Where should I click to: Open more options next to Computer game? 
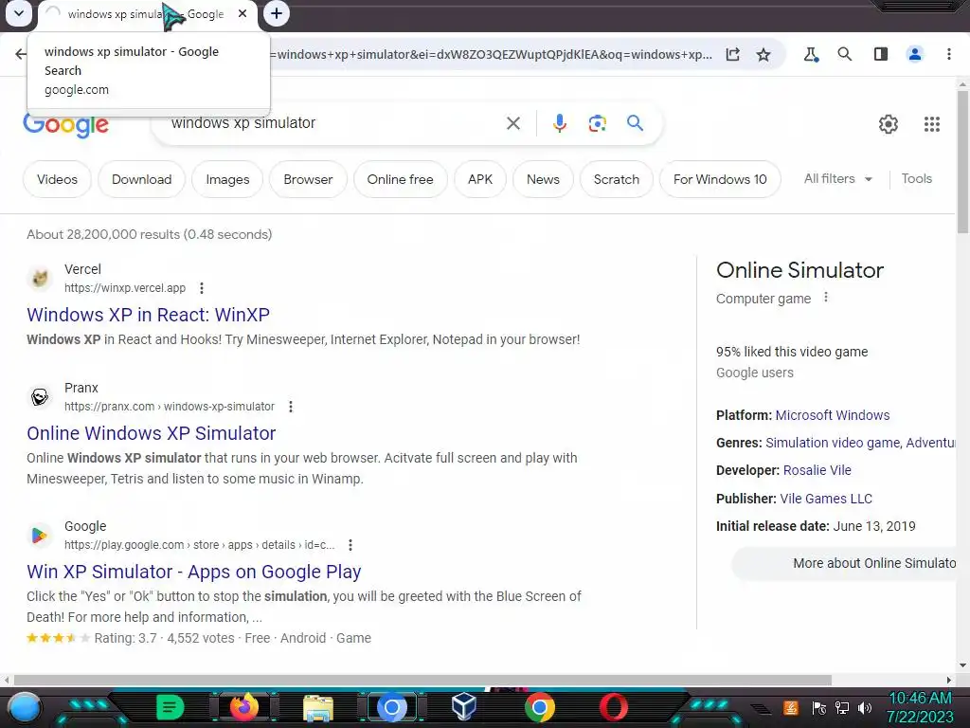click(826, 298)
